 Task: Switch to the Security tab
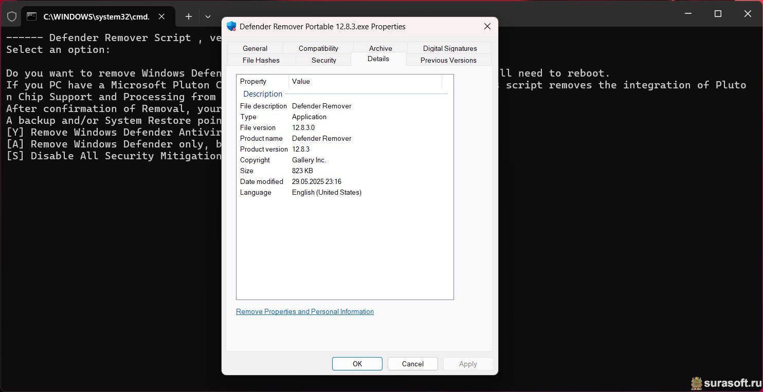tap(324, 60)
